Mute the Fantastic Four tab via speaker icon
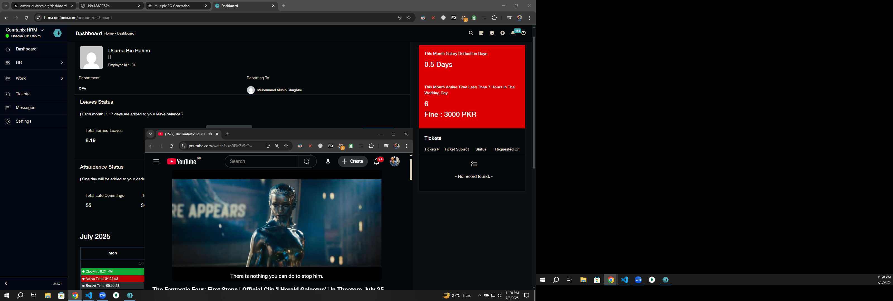 (x=210, y=134)
